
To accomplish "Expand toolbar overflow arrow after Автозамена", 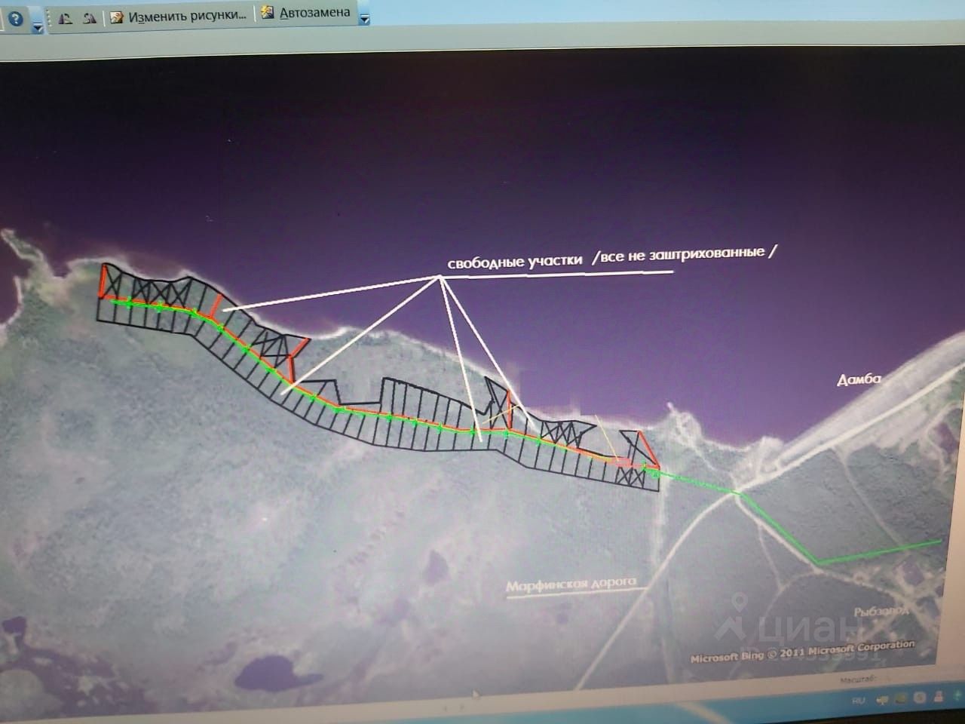I will point(364,20).
